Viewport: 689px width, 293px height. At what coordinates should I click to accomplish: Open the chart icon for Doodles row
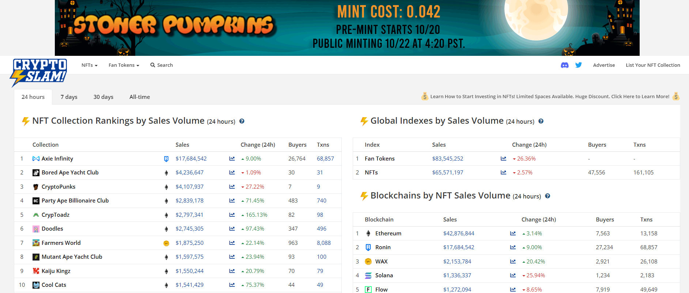tap(232, 229)
